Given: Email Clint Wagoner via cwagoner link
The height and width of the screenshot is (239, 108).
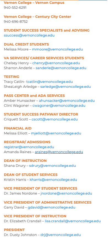Looking at the screenshot, I should [x=59, y=106].
